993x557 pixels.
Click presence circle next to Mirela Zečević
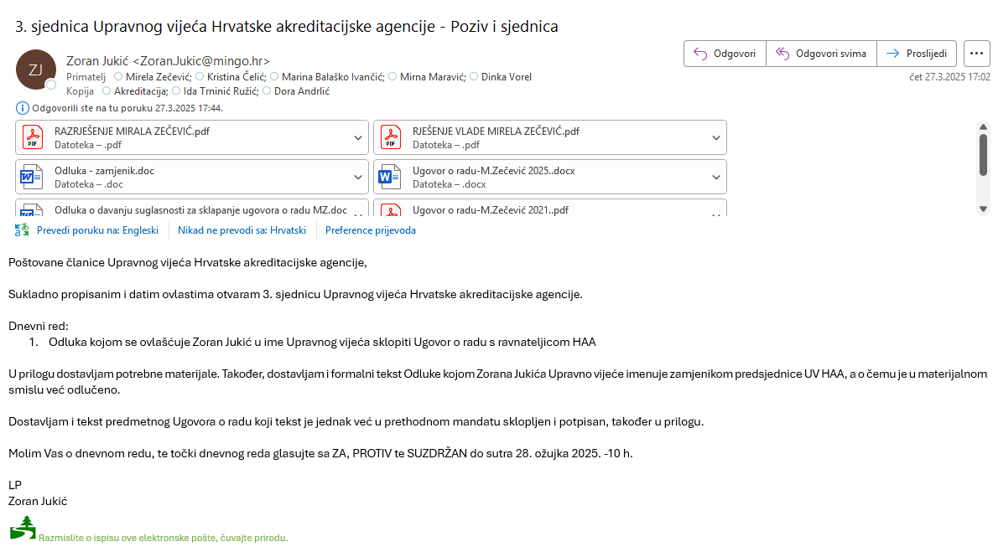[118, 77]
